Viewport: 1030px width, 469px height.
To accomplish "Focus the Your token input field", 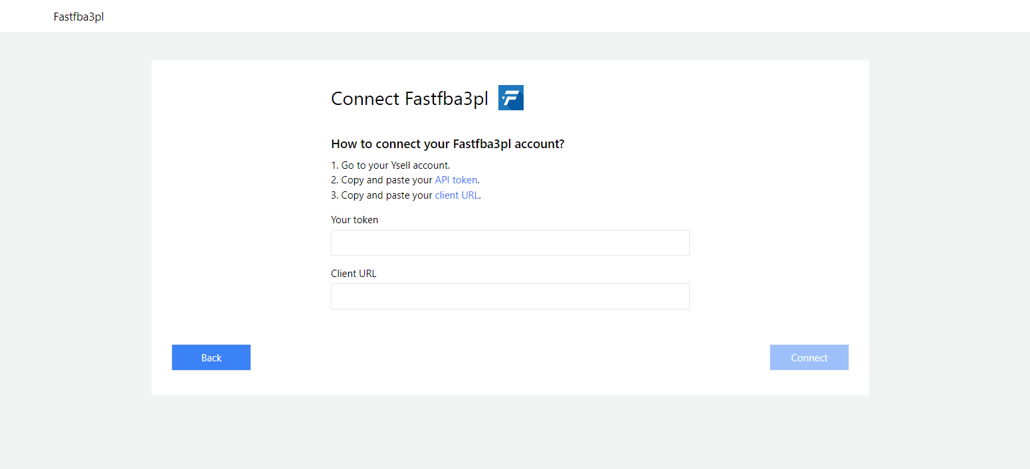I will coord(510,242).
